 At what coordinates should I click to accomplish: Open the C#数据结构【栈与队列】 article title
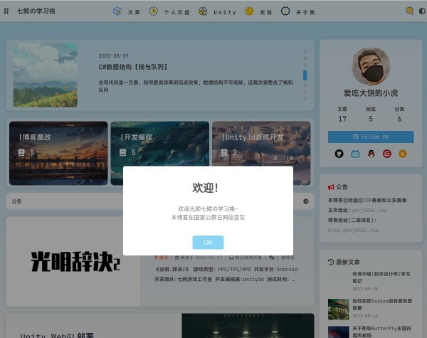pyautogui.click(x=133, y=67)
